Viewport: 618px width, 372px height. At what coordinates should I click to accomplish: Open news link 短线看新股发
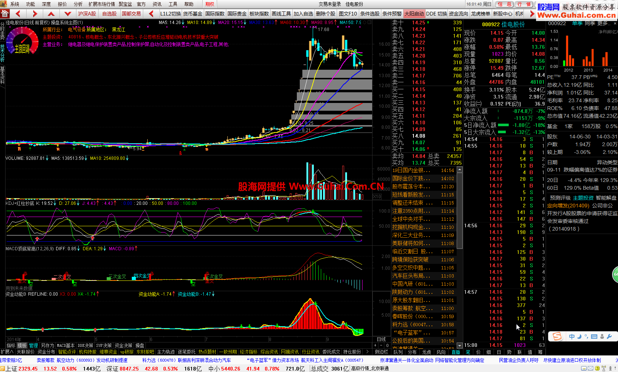coord(411,194)
